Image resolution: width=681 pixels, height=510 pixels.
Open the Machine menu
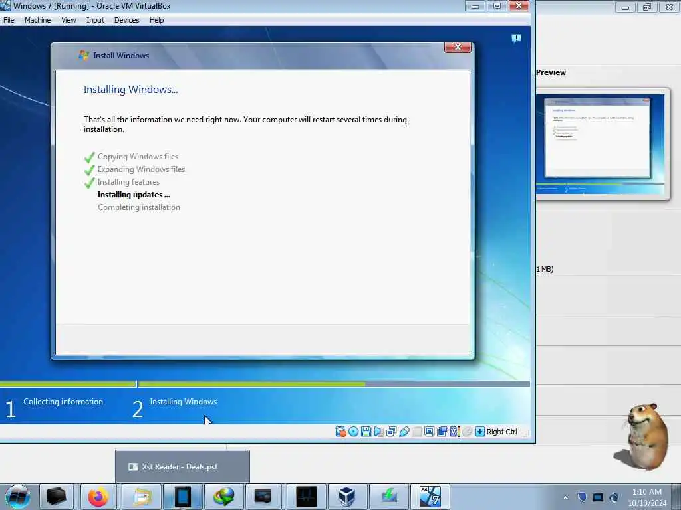click(37, 20)
